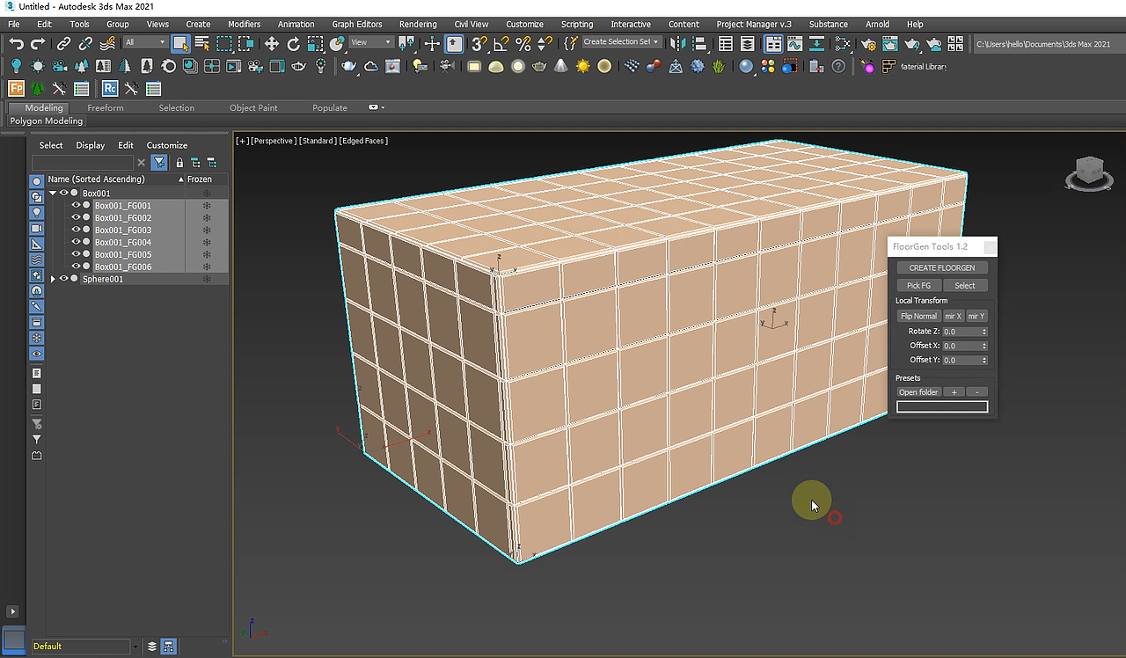This screenshot has height=658, width=1126.
Task: Open the Render Setup teapot icon
Action: [868, 43]
